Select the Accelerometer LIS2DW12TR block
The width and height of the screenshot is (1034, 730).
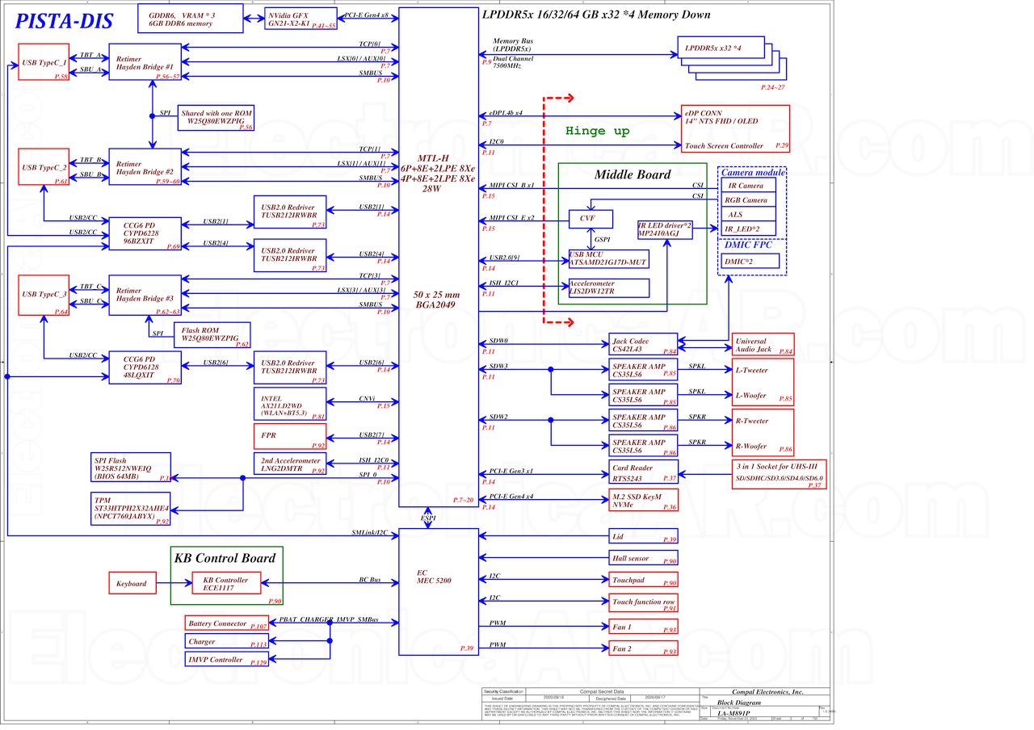[x=608, y=287]
